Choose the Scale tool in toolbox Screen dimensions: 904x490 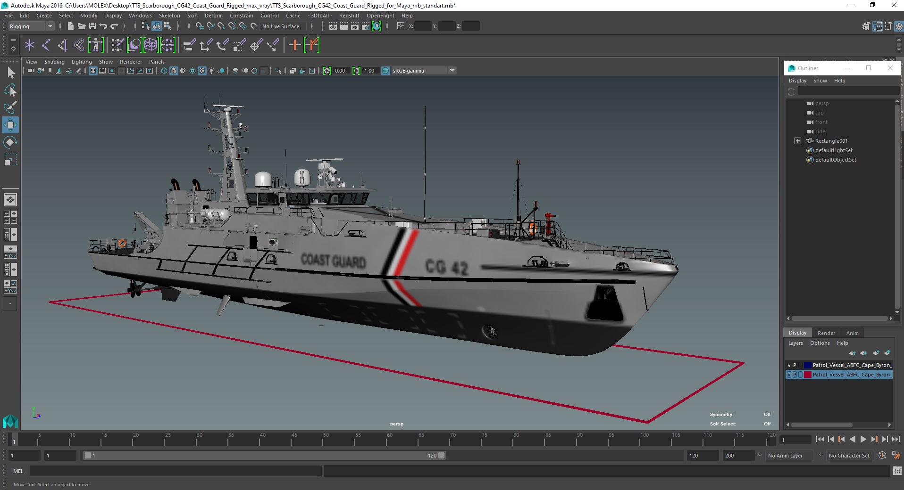tap(10, 160)
